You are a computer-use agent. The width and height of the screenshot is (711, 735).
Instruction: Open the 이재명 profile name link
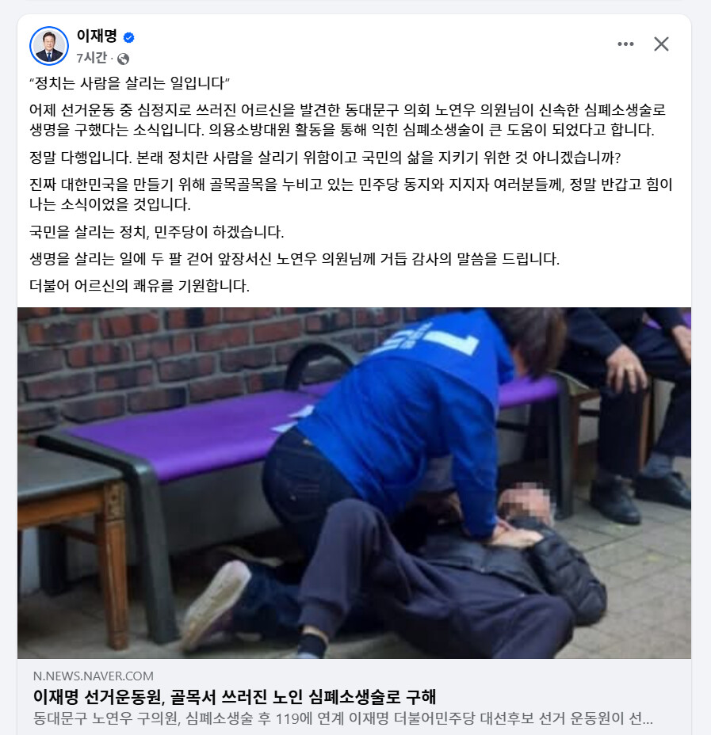(x=97, y=36)
